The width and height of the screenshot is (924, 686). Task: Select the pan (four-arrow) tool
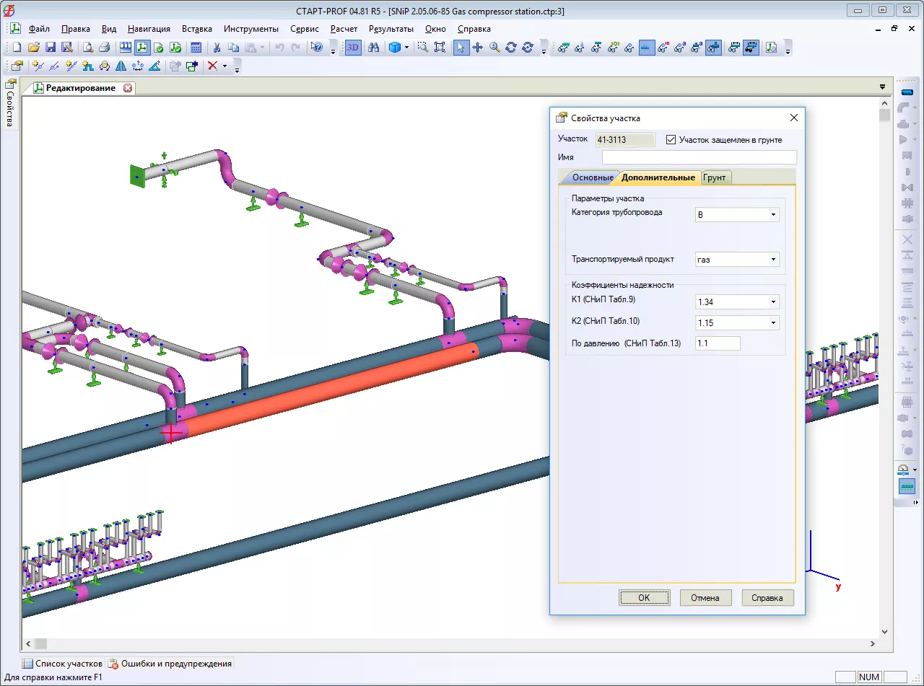pyautogui.click(x=478, y=48)
